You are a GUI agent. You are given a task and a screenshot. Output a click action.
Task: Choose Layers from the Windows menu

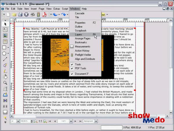pyautogui.click(x=85, y=35)
